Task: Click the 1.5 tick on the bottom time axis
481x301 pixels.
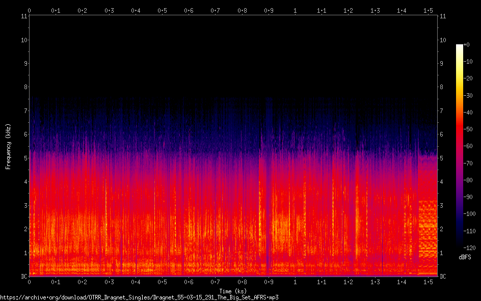Action: coord(428,282)
